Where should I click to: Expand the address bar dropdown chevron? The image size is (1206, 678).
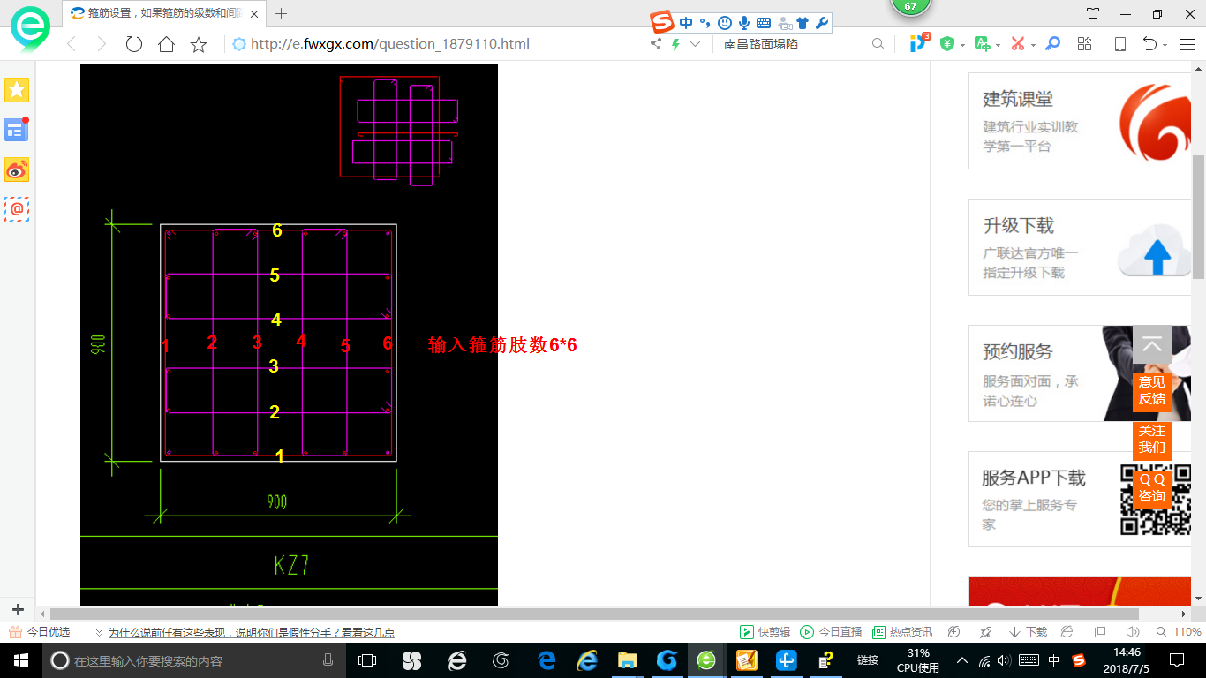[x=696, y=44]
